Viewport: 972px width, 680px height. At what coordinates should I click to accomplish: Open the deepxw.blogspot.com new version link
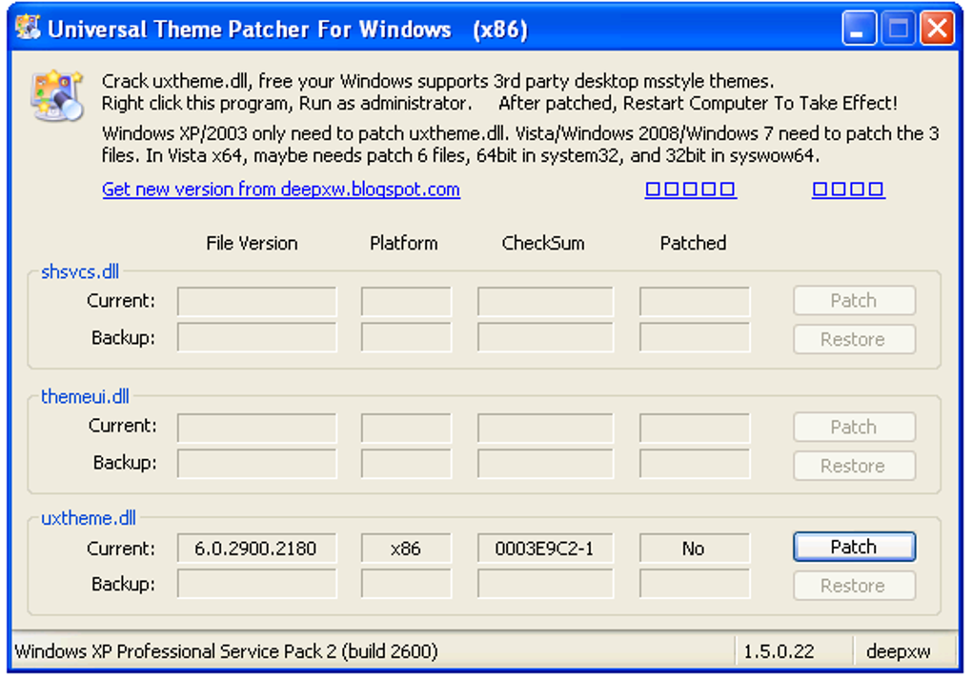(x=281, y=189)
